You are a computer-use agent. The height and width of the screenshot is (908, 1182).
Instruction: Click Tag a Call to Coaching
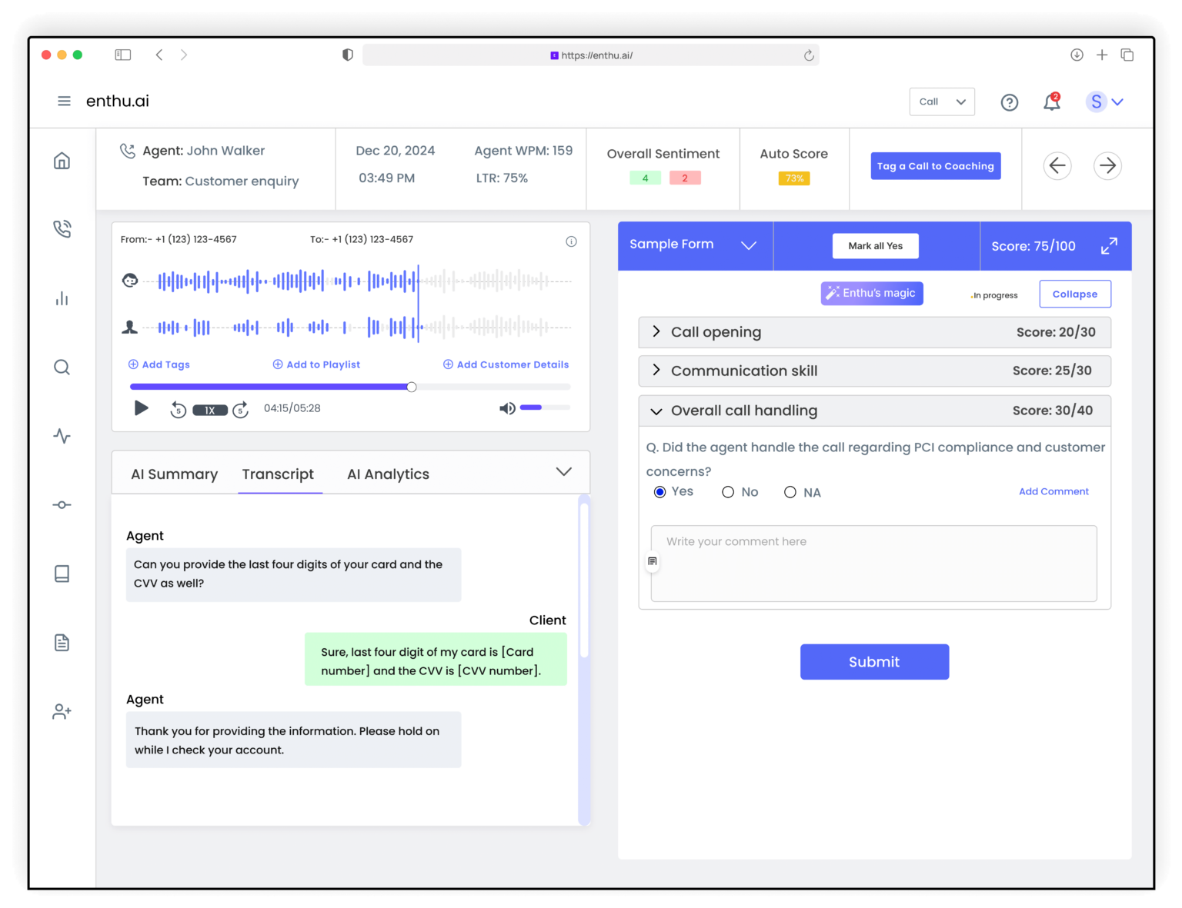tap(935, 165)
